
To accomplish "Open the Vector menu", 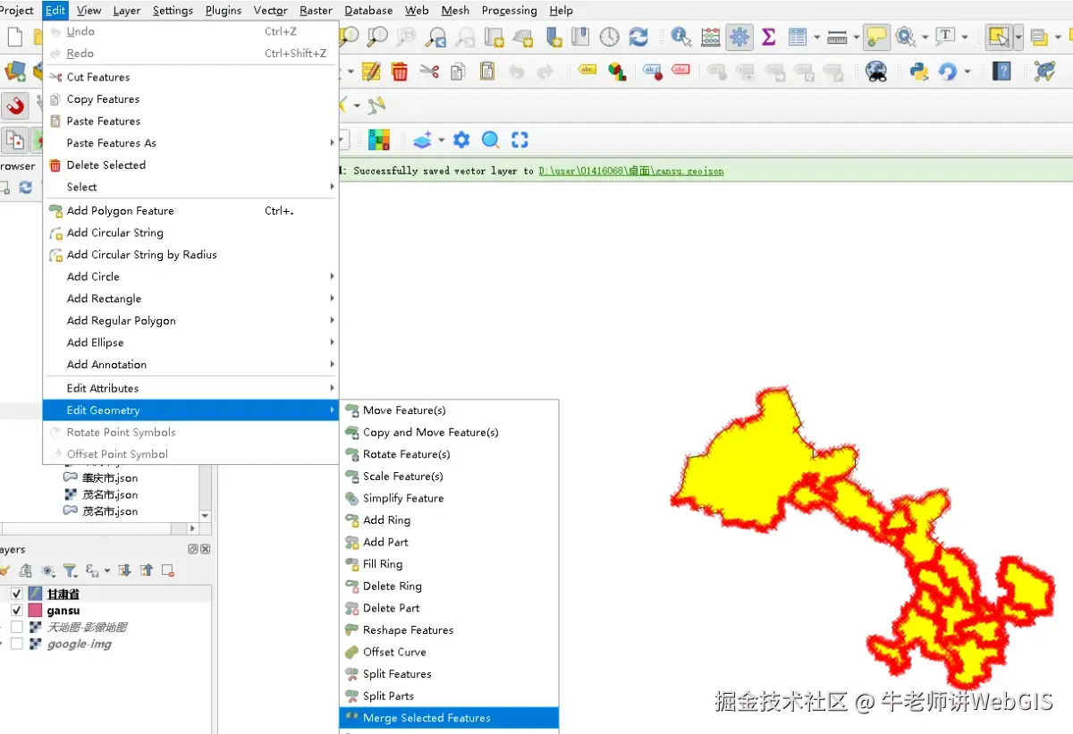I will coord(270,11).
